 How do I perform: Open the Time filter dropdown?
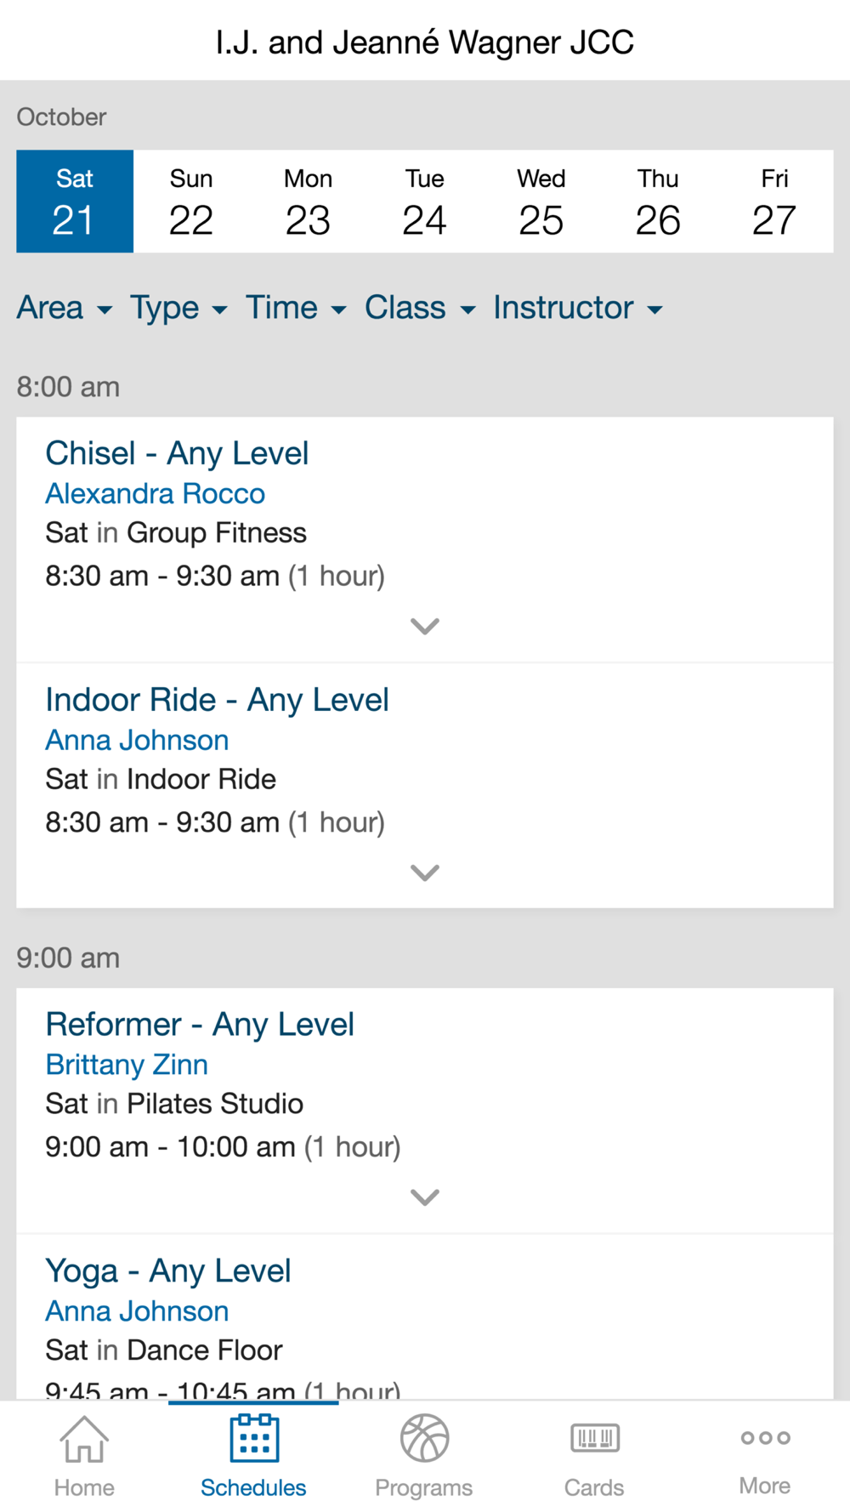[x=296, y=308]
